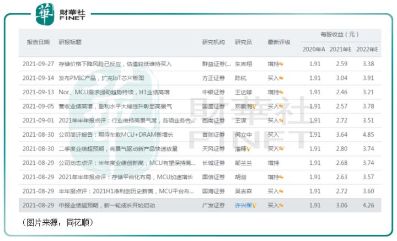397x241 pixels.
Task: Click 2021E value 3.64
Action: (341, 135)
